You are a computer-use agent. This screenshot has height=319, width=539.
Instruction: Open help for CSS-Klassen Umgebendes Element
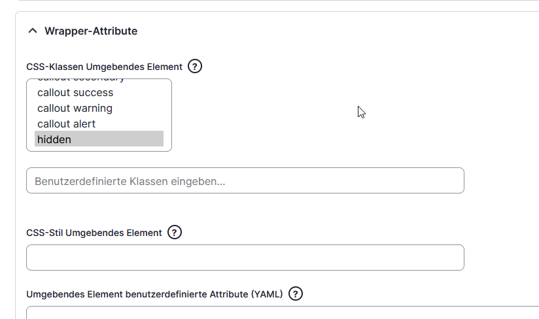coord(195,66)
